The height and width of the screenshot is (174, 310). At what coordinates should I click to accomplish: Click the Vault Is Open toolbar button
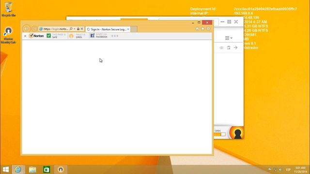click(x=77, y=36)
